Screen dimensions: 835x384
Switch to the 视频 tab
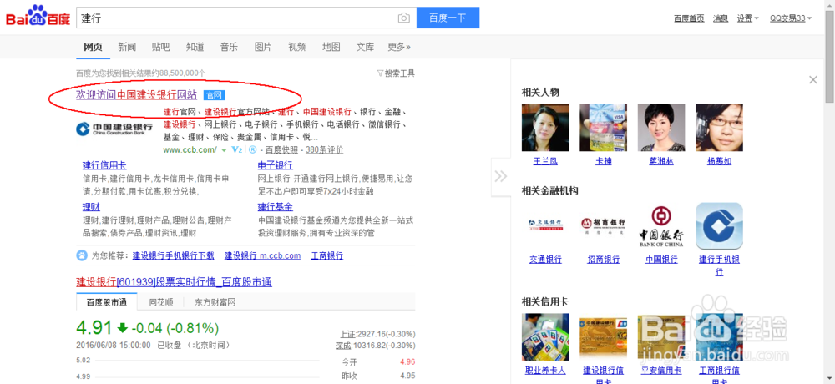(x=297, y=47)
